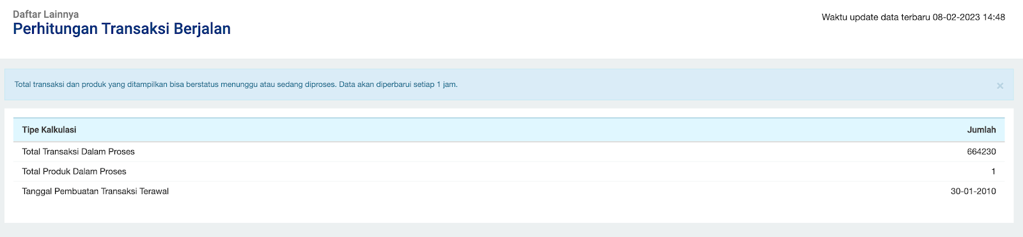Click the Tanggal Pembuatan Transaksi Terawal row
This screenshot has height=237, width=1023.
click(x=509, y=191)
